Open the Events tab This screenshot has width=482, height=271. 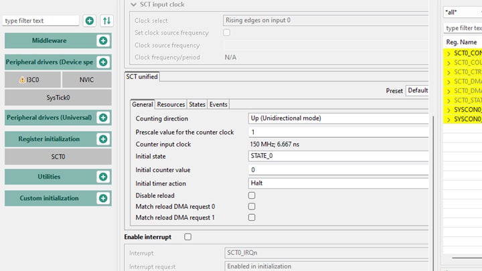pos(218,104)
